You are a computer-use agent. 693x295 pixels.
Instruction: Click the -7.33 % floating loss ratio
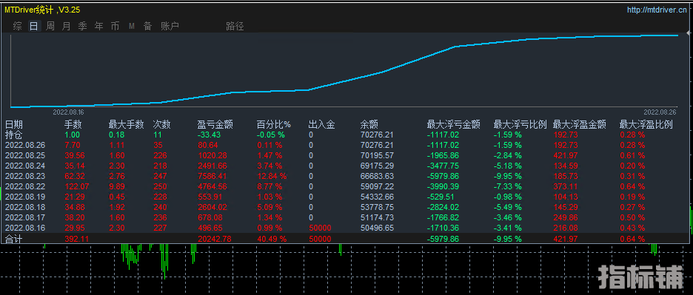[x=508, y=186]
